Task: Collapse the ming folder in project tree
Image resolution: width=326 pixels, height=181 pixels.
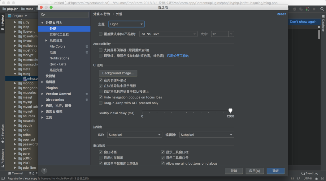Action: [15, 74]
